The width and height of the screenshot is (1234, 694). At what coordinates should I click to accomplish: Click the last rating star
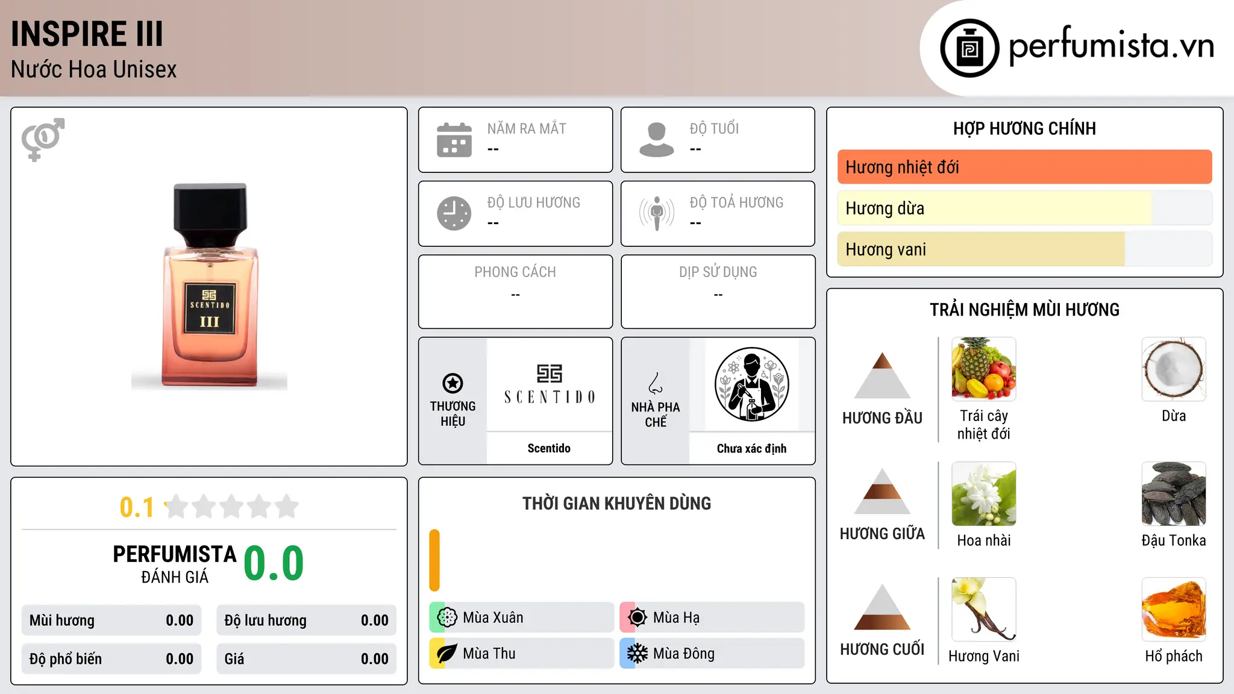[x=287, y=507]
